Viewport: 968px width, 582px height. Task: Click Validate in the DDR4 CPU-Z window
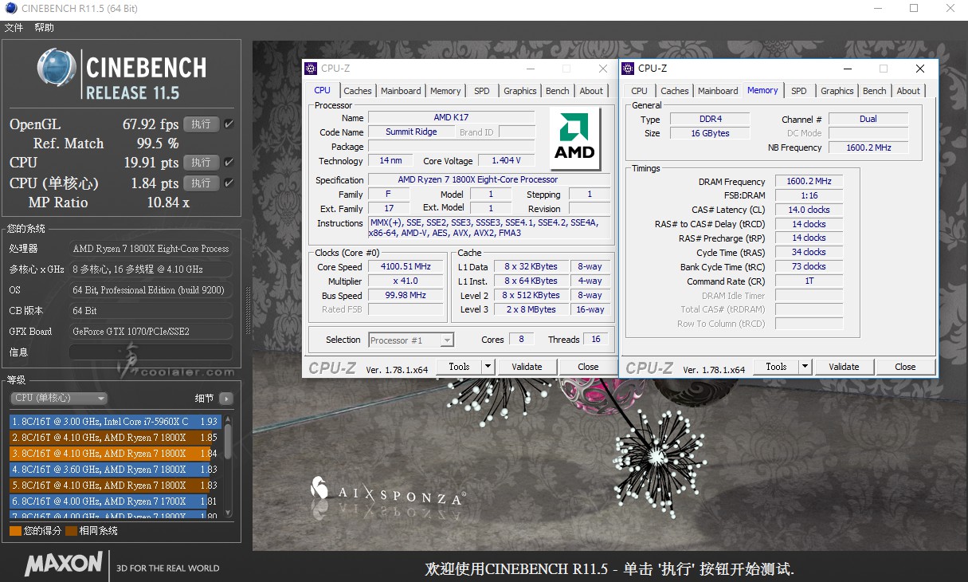[844, 367]
